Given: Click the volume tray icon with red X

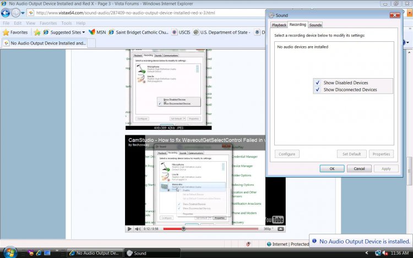Looking at the screenshot, I should pyautogui.click(x=385, y=253).
